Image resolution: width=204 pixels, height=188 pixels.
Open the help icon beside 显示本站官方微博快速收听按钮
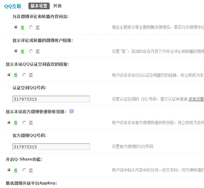(72, 112)
